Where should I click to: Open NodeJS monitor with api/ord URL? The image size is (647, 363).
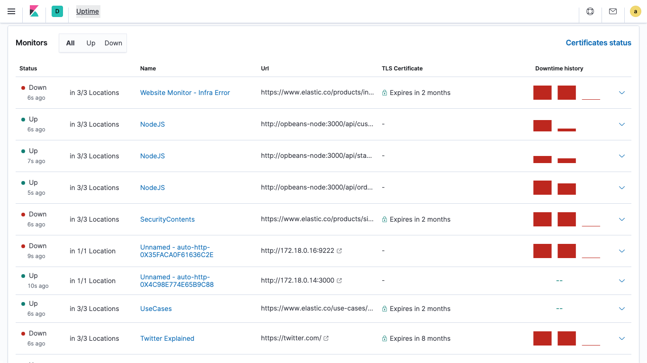(153, 188)
